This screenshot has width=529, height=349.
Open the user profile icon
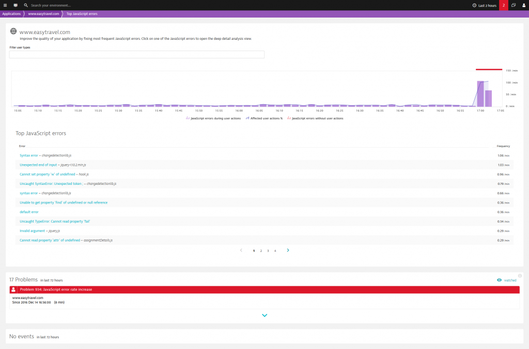524,5
